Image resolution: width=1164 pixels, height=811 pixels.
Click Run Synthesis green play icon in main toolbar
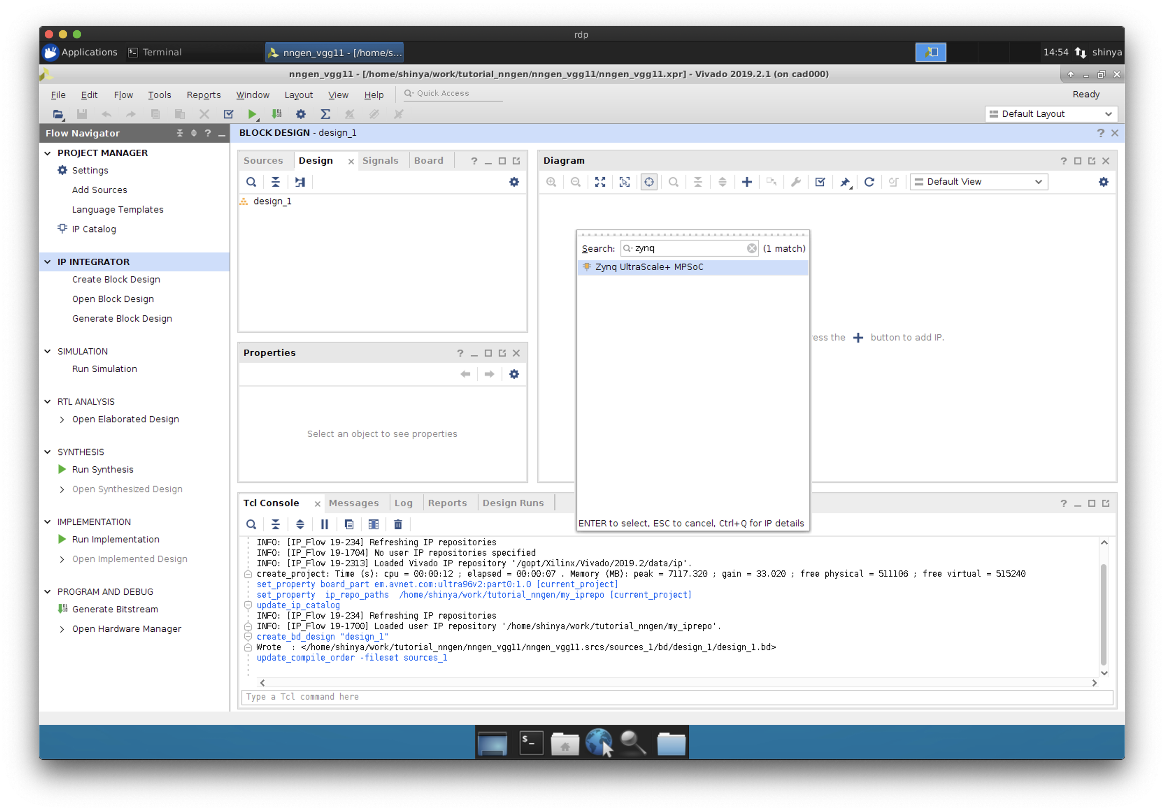point(252,114)
